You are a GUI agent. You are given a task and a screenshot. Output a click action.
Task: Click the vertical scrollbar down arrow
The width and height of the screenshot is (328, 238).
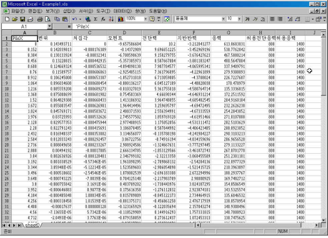[324, 220]
